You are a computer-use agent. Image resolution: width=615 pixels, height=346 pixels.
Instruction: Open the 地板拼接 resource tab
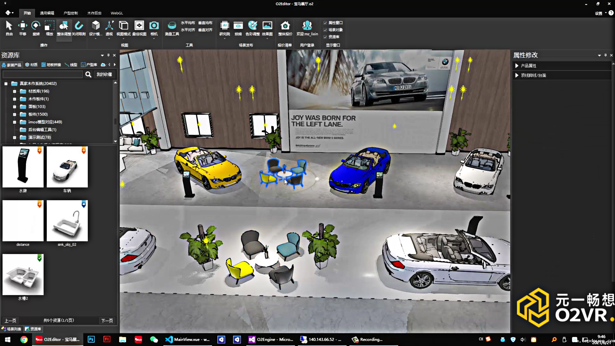pyautogui.click(x=51, y=65)
